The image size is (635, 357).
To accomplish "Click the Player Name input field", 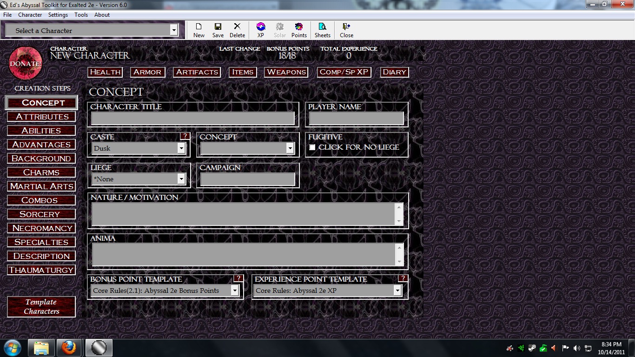I will pos(357,119).
